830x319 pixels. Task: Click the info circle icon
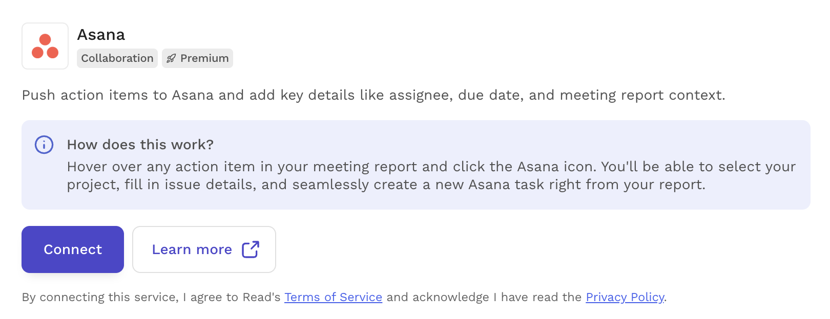pyautogui.click(x=44, y=145)
